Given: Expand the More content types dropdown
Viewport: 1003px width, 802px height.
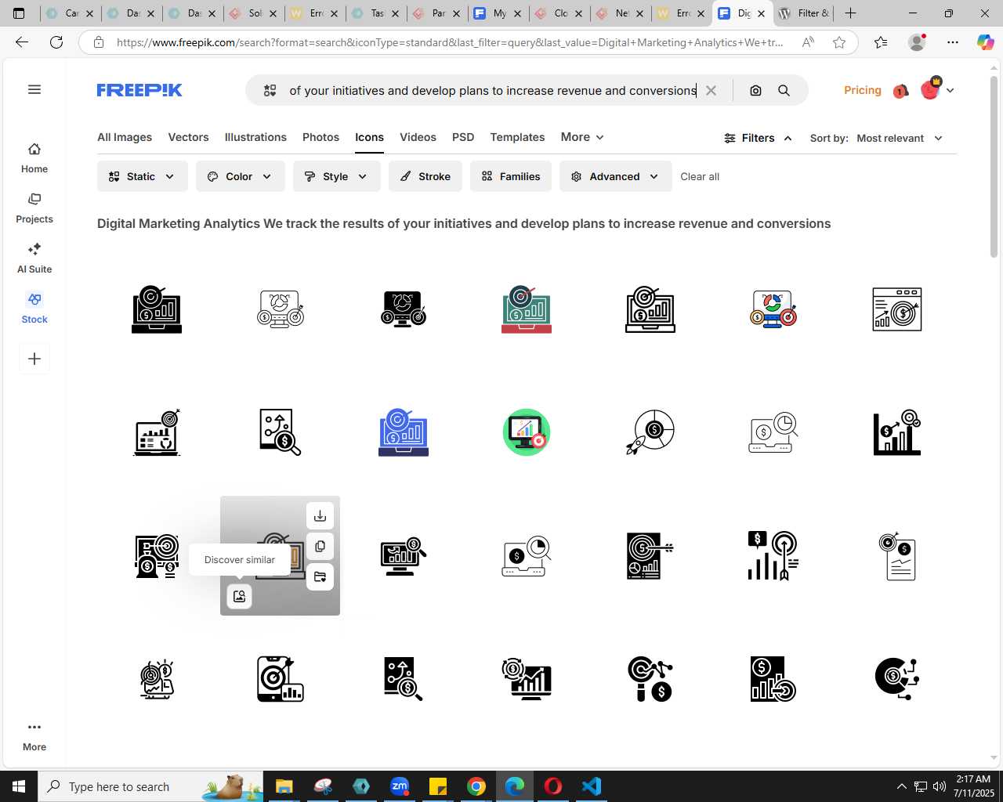Looking at the screenshot, I should [x=582, y=137].
